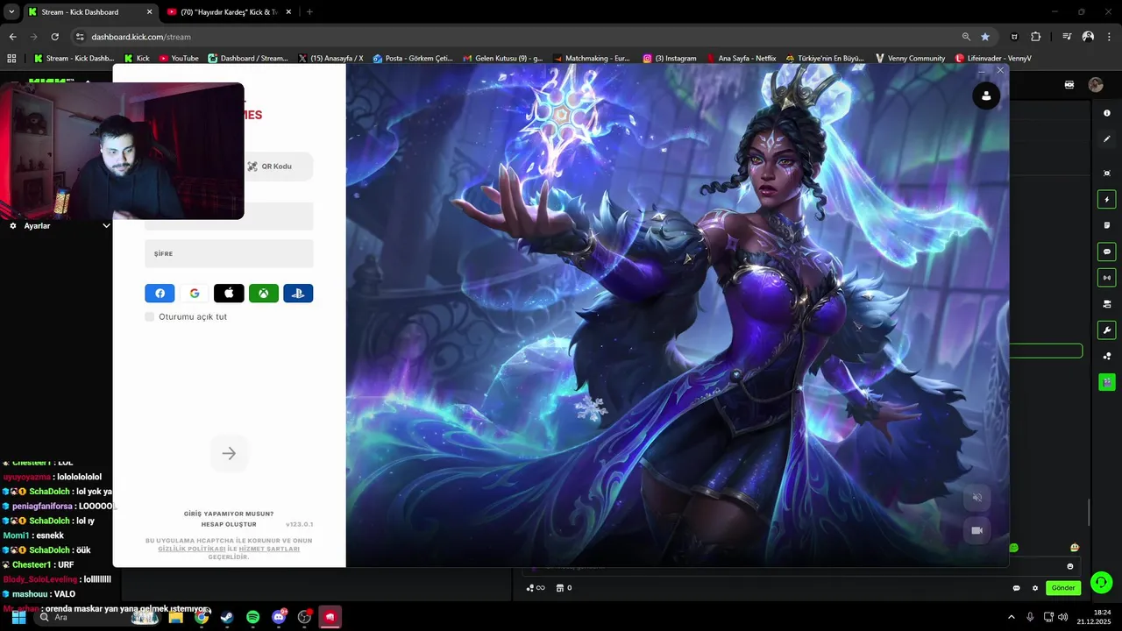Open the tab search dropdown arrow
Viewport: 1122px width, 631px height.
(11, 12)
